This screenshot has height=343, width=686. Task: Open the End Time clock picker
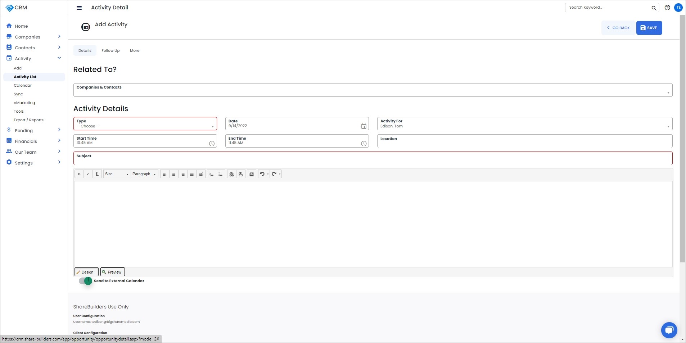point(364,144)
